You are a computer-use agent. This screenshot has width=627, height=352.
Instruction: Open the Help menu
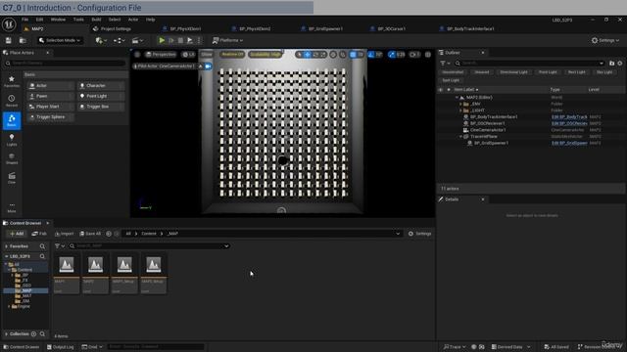point(150,20)
